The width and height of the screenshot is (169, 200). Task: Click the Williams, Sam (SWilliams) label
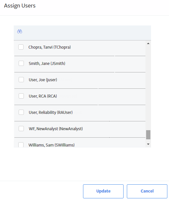pyautogui.click(x=52, y=145)
